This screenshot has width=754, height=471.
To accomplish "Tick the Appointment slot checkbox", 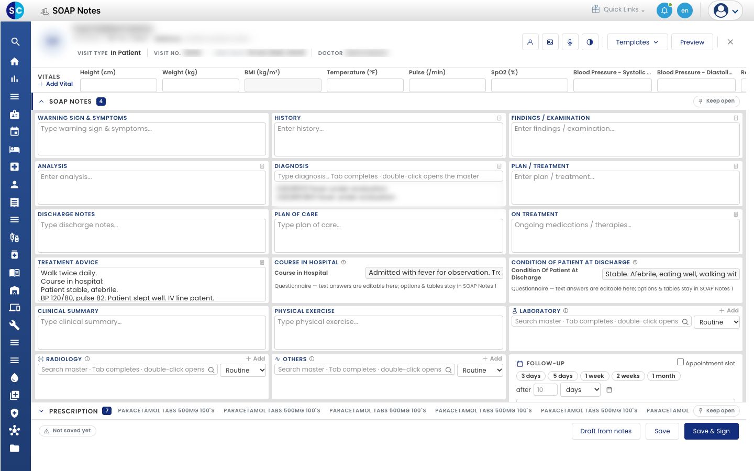I will pos(680,362).
